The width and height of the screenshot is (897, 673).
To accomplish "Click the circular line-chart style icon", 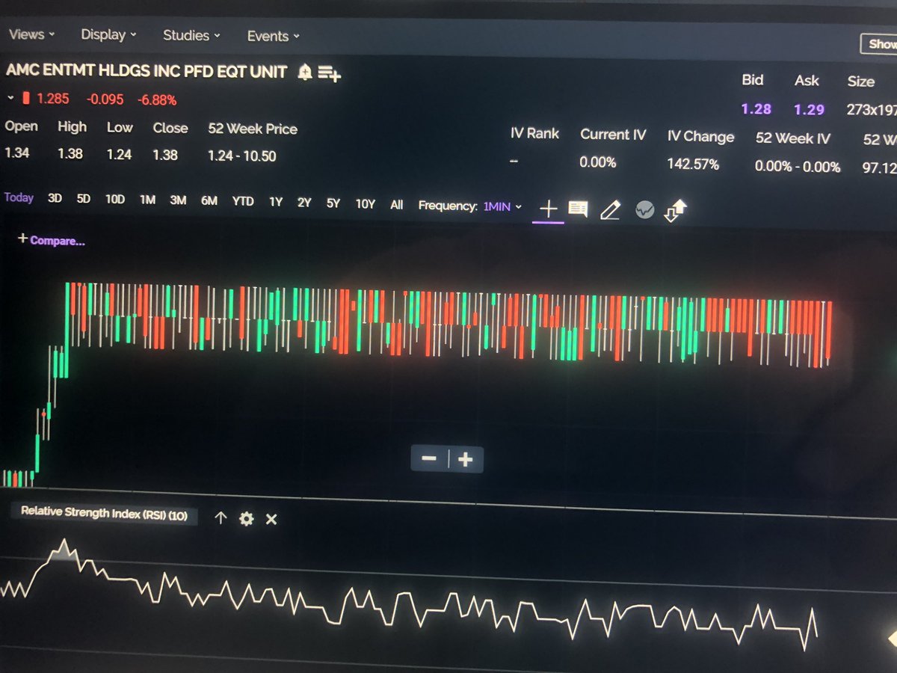I will click(644, 209).
